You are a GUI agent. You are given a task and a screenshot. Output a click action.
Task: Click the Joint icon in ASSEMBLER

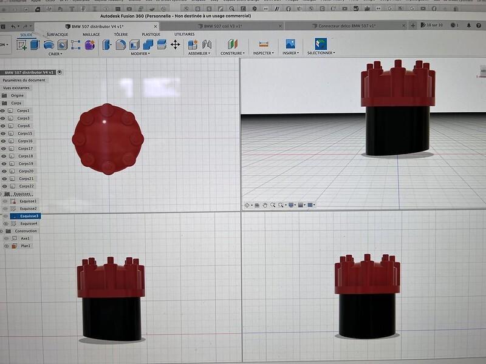[207, 44]
